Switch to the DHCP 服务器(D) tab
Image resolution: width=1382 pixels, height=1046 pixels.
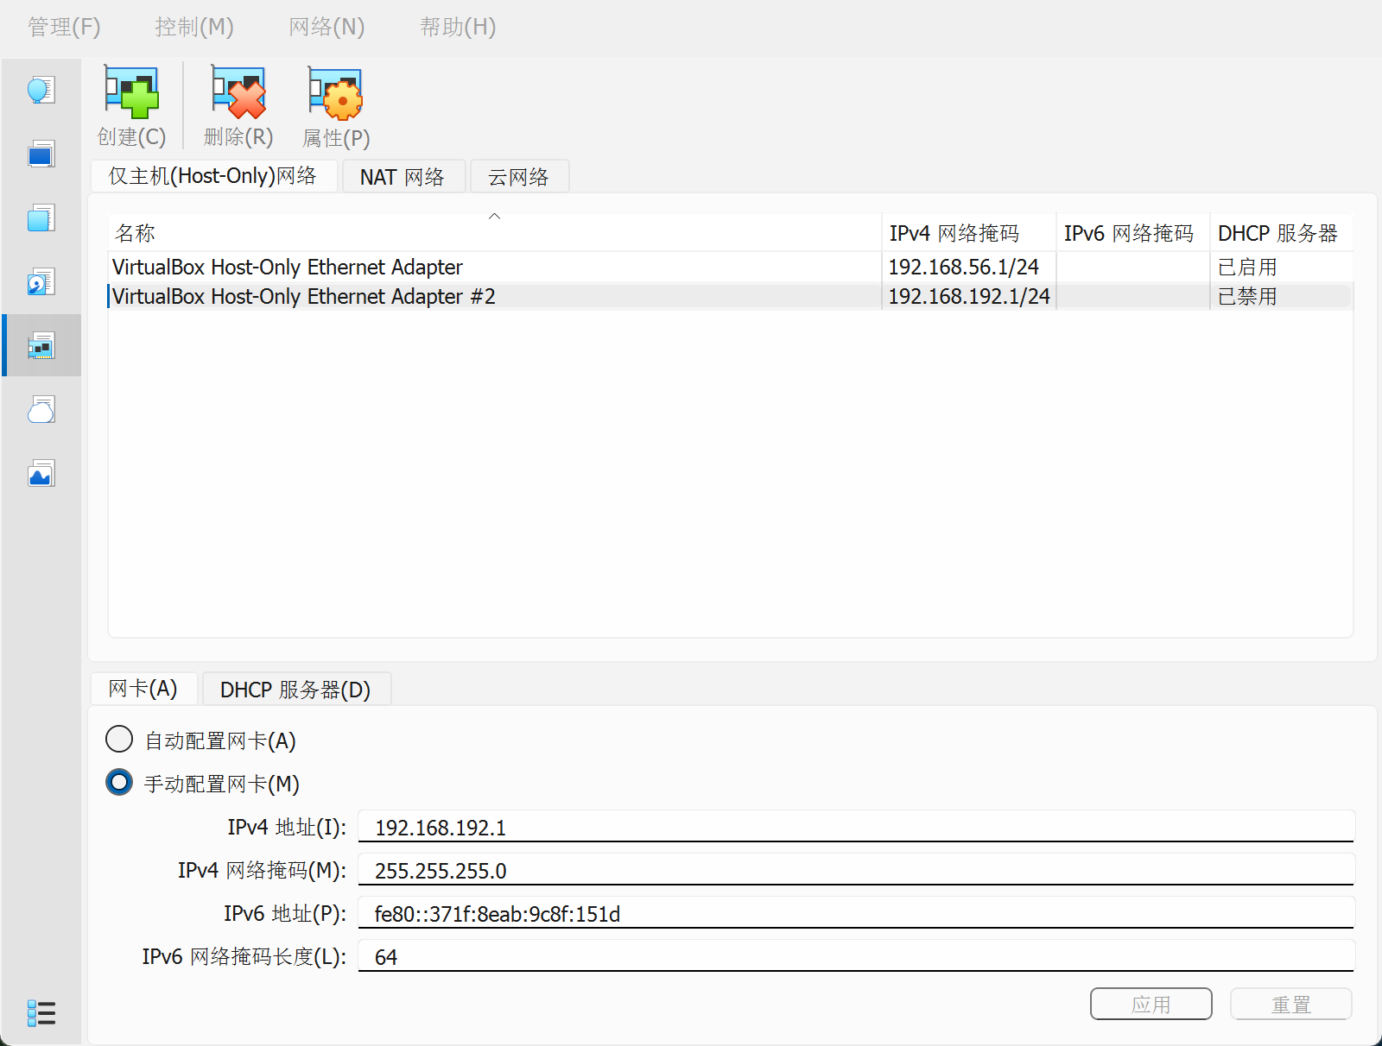click(295, 690)
